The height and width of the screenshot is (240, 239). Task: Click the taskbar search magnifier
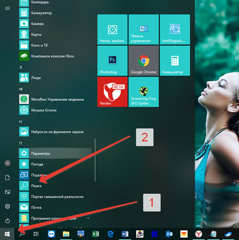(22, 234)
